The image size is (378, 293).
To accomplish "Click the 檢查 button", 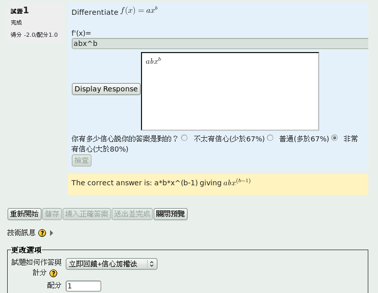I will tap(82, 160).
